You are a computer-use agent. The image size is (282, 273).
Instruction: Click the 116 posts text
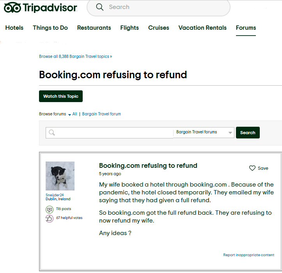tap(64, 208)
